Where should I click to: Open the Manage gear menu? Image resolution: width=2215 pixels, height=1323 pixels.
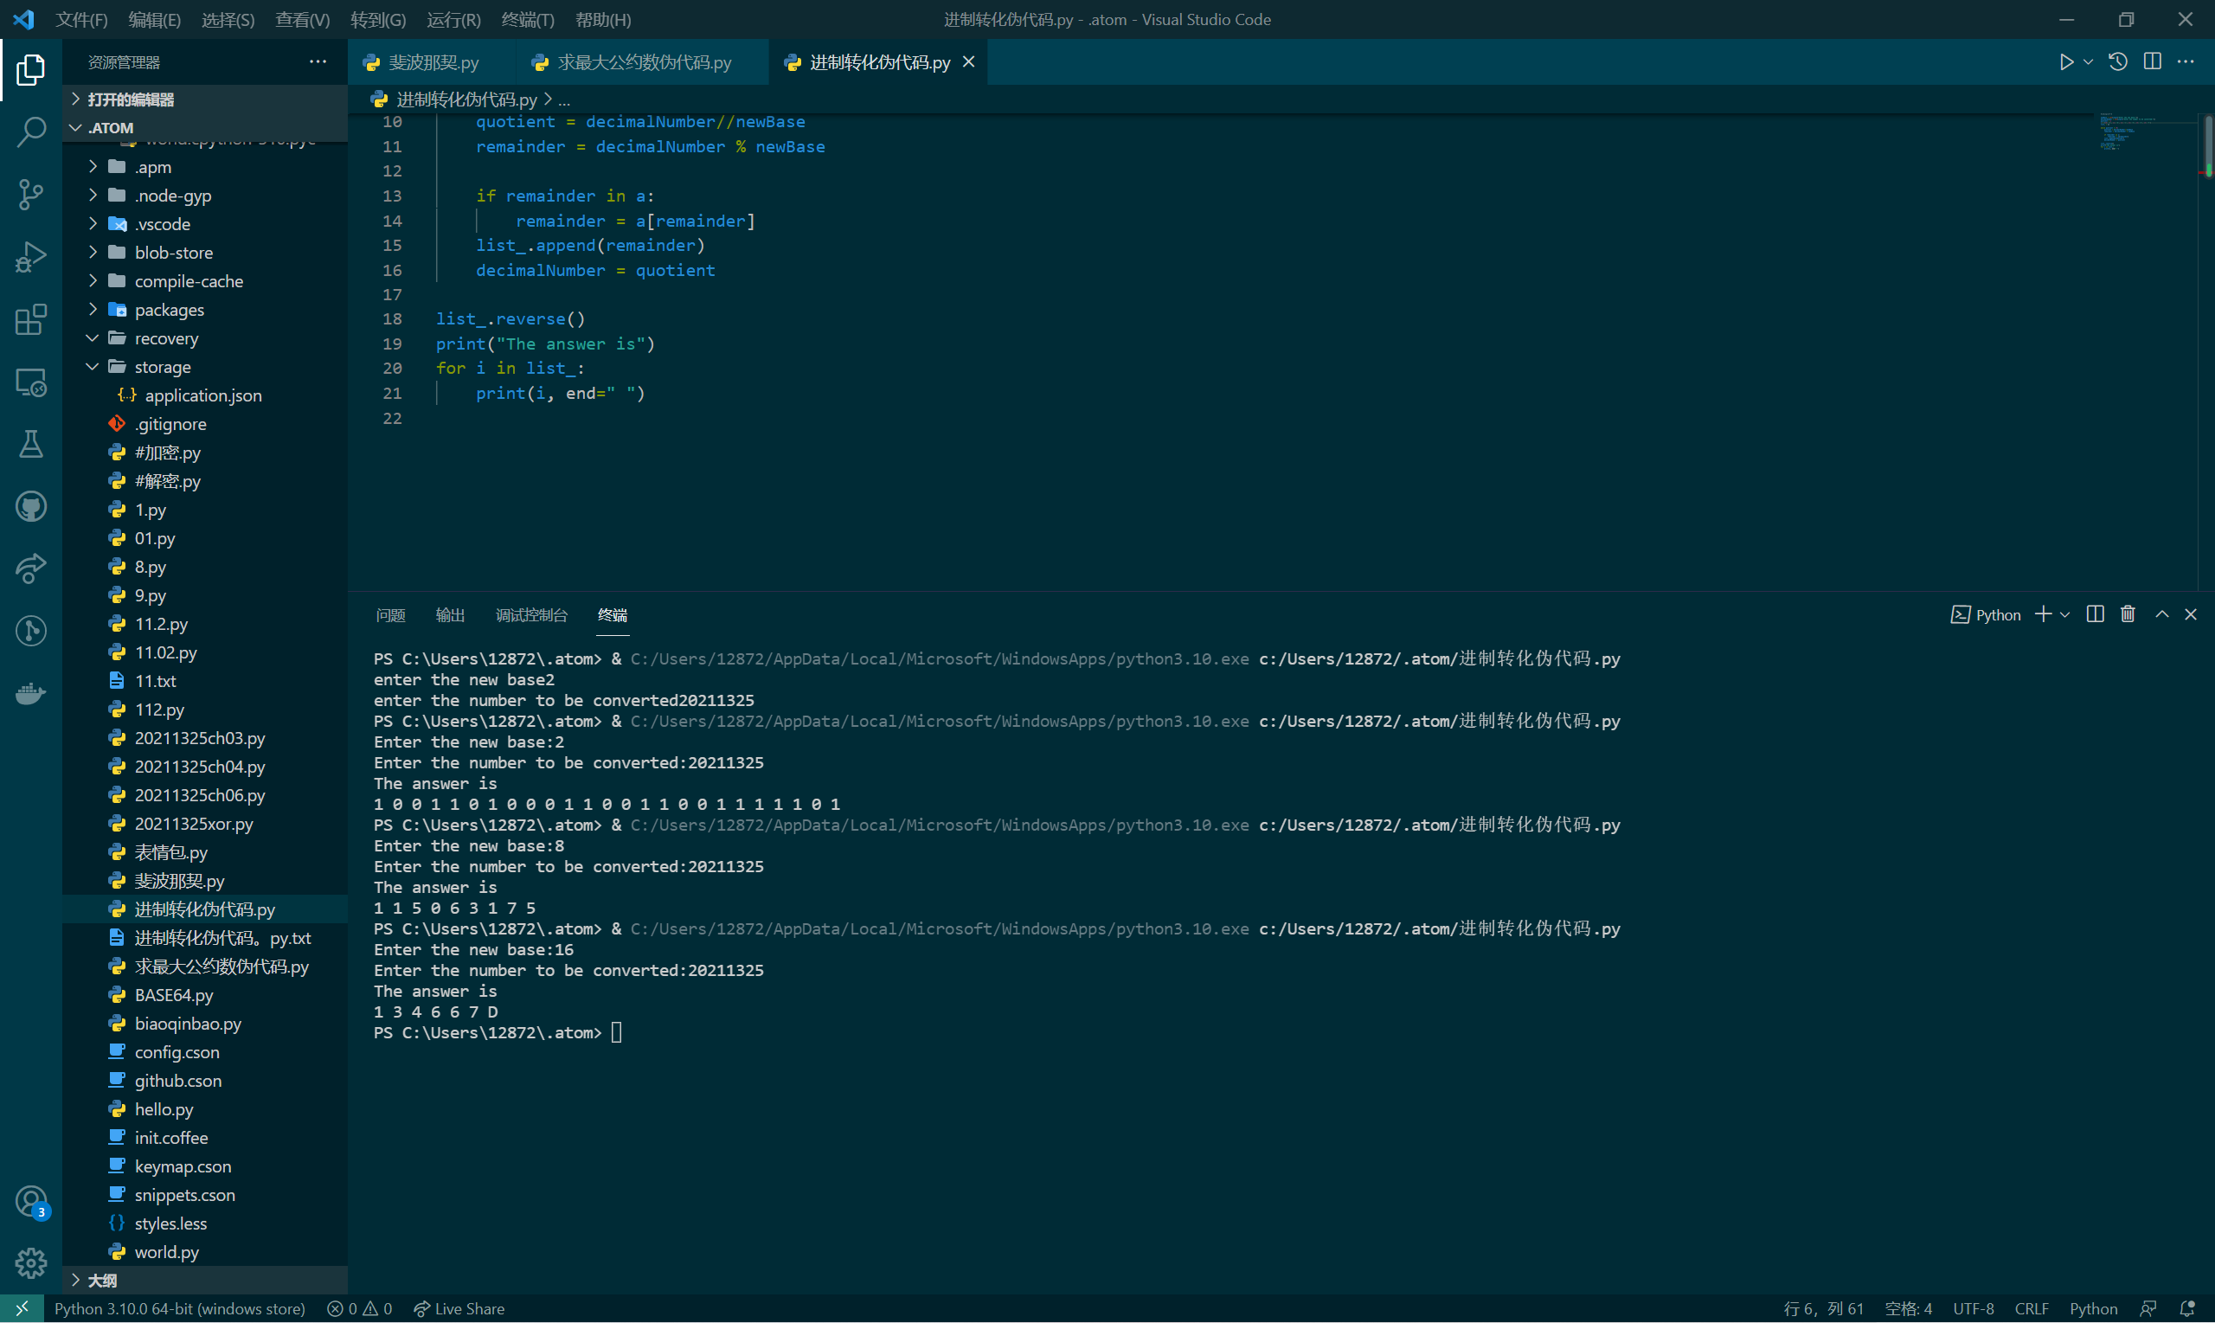[x=30, y=1262]
